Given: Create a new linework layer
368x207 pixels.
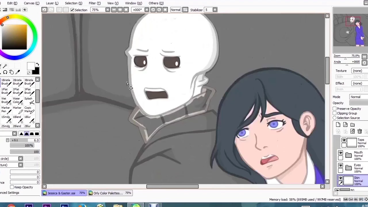Looking at the screenshot, I should point(345,124).
